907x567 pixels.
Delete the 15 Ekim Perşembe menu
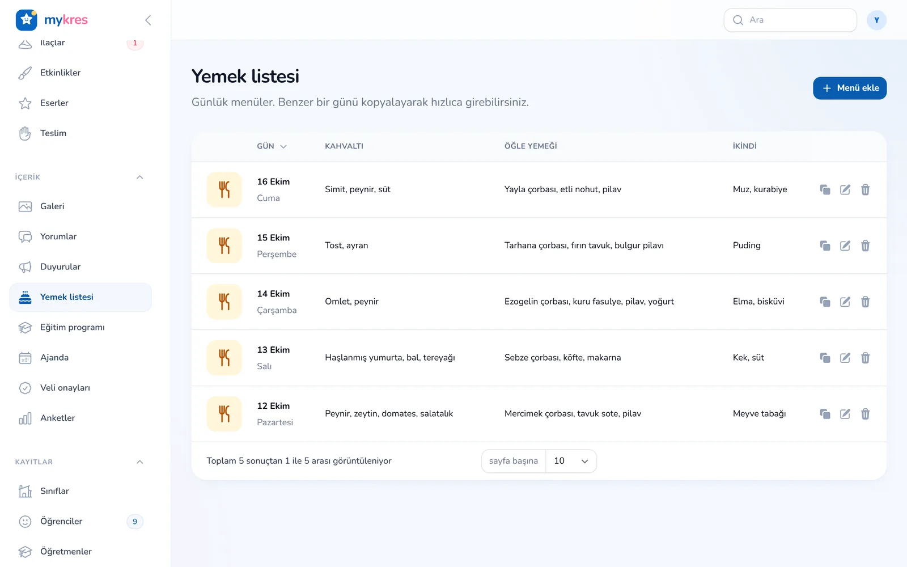(x=865, y=246)
